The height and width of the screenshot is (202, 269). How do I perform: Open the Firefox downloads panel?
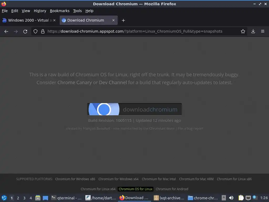coord(253,32)
